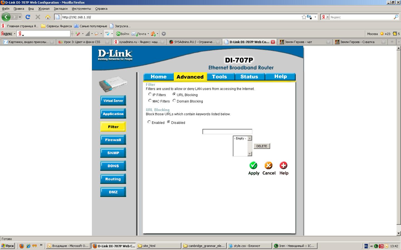The width and height of the screenshot is (401, 250).
Task: Launch Firefox from quick launch bar
Action: tap(22, 246)
